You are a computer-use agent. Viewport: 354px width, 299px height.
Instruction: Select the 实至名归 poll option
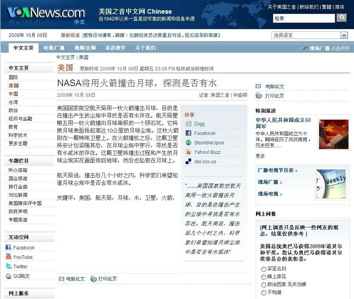pyautogui.click(x=264, y=269)
